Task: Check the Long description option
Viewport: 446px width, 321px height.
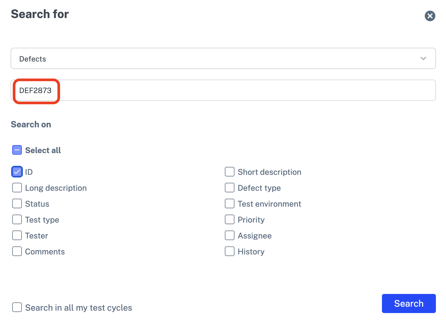Action: [17, 188]
